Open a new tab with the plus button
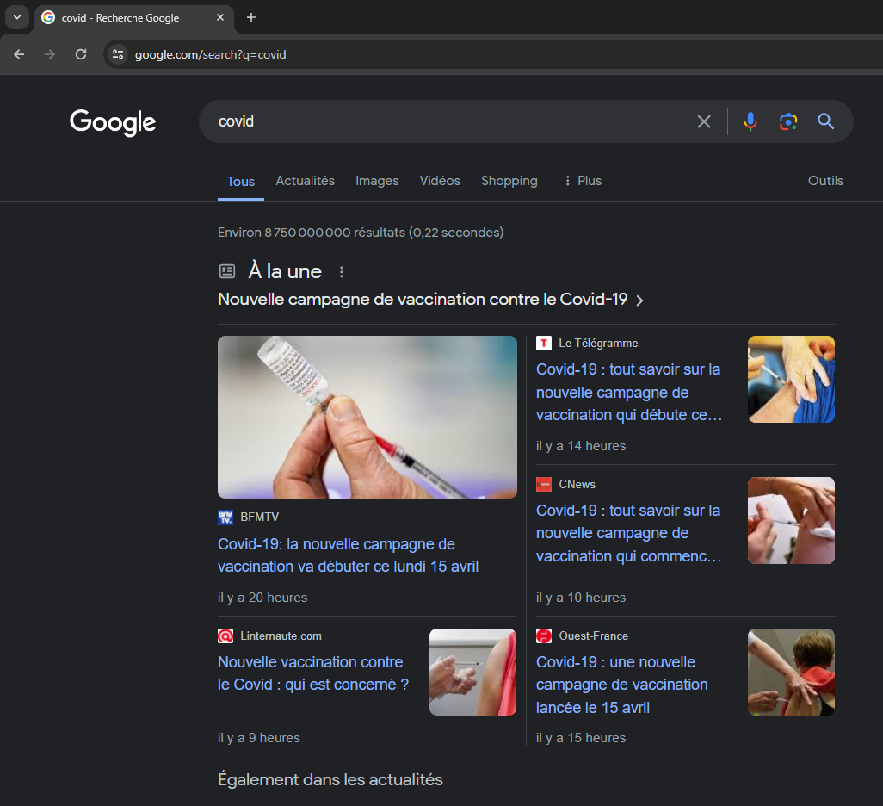Screen dimensions: 883x806 251,17
